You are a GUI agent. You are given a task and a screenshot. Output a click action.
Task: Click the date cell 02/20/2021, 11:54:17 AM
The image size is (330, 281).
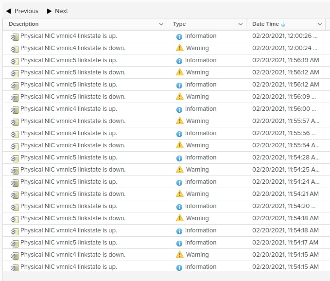click(x=285, y=243)
